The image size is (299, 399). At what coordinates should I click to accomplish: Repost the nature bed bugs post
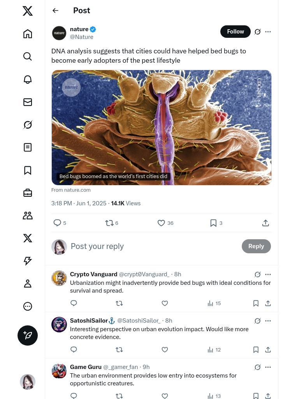109,223
